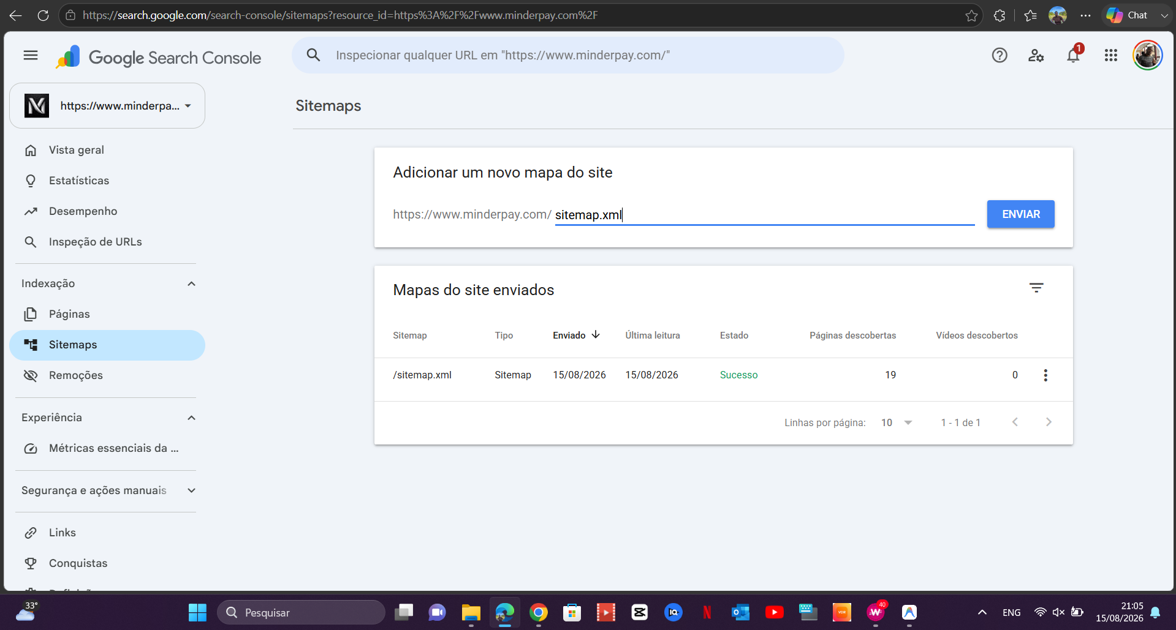Open the property selector for https://www.minderpa...

point(107,106)
